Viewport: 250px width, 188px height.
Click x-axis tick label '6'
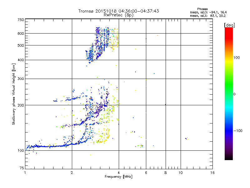coord(146,173)
